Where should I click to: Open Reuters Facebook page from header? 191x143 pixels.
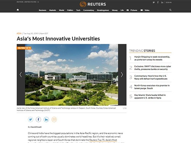point(158,2)
